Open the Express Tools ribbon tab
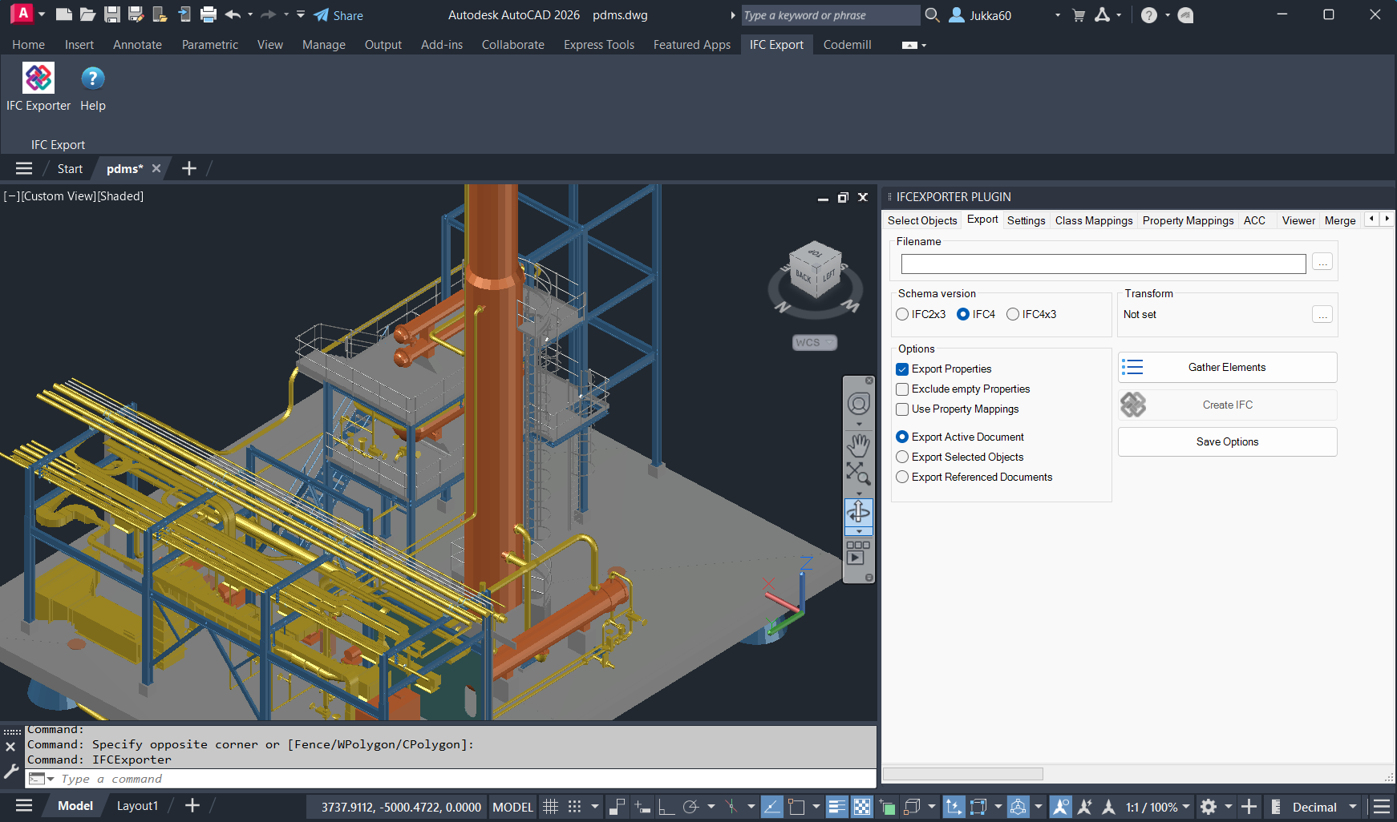The image size is (1397, 822). (598, 45)
